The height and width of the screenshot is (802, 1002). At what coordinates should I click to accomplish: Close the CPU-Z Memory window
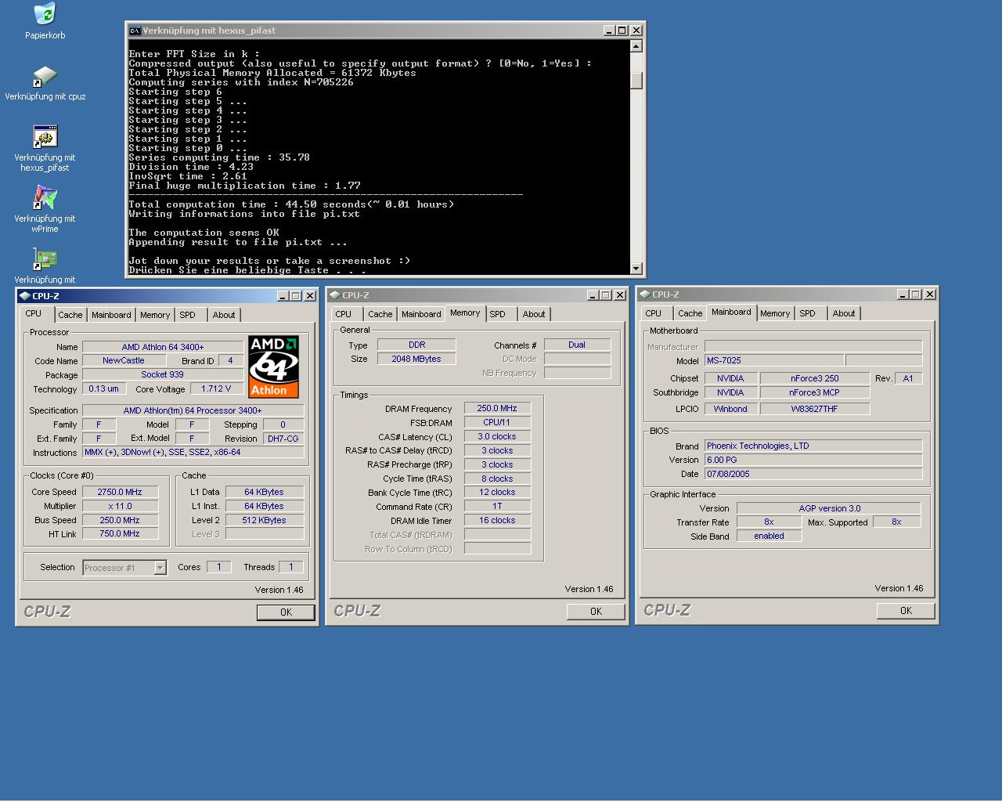(x=620, y=295)
